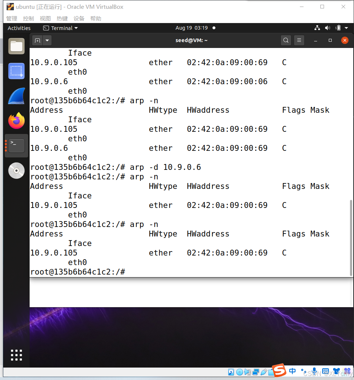This screenshot has height=380, width=354.
Task: Maximize the seed@VM terminal window
Action: pos(330,40)
